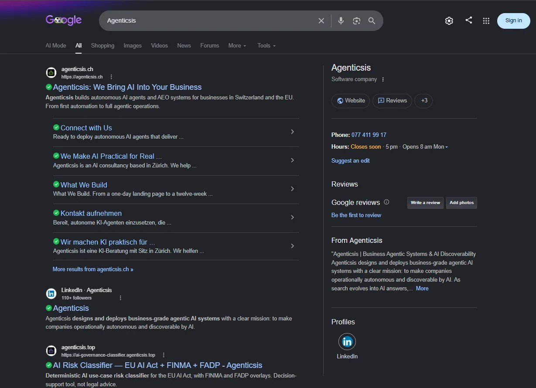Image resolution: width=536 pixels, height=388 pixels.
Task: Open the Connect with Us sitelink
Action: coord(86,128)
